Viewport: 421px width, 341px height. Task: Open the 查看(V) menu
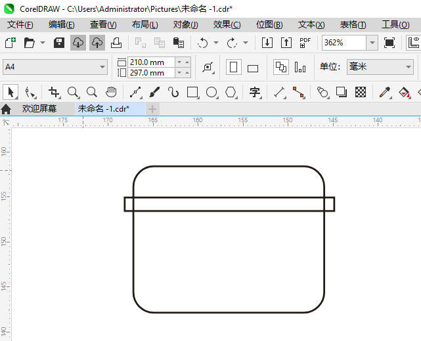click(103, 25)
